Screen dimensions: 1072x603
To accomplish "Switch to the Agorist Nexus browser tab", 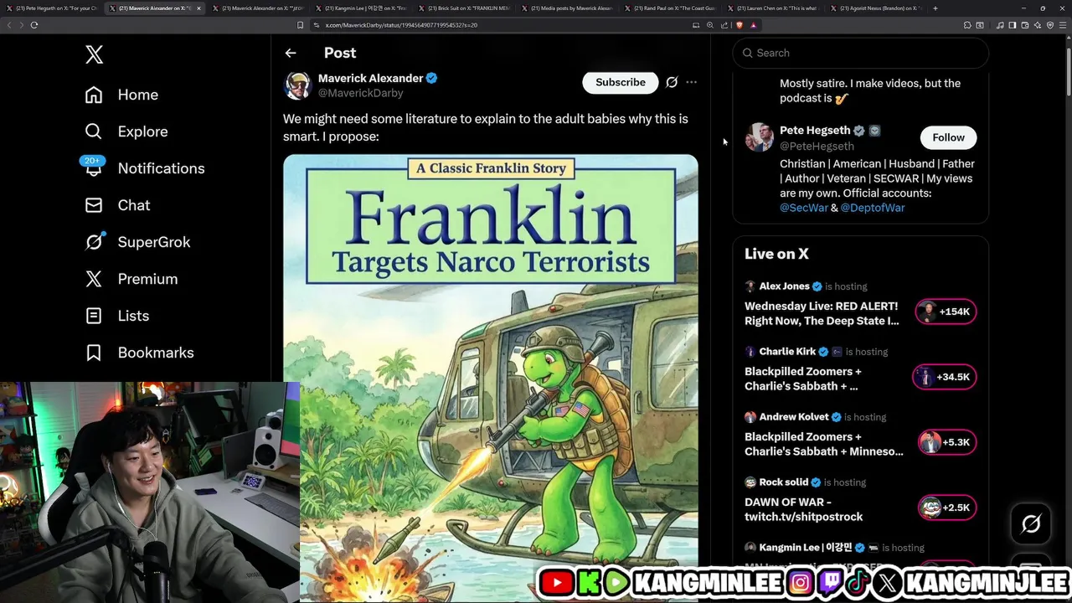I will [875, 8].
